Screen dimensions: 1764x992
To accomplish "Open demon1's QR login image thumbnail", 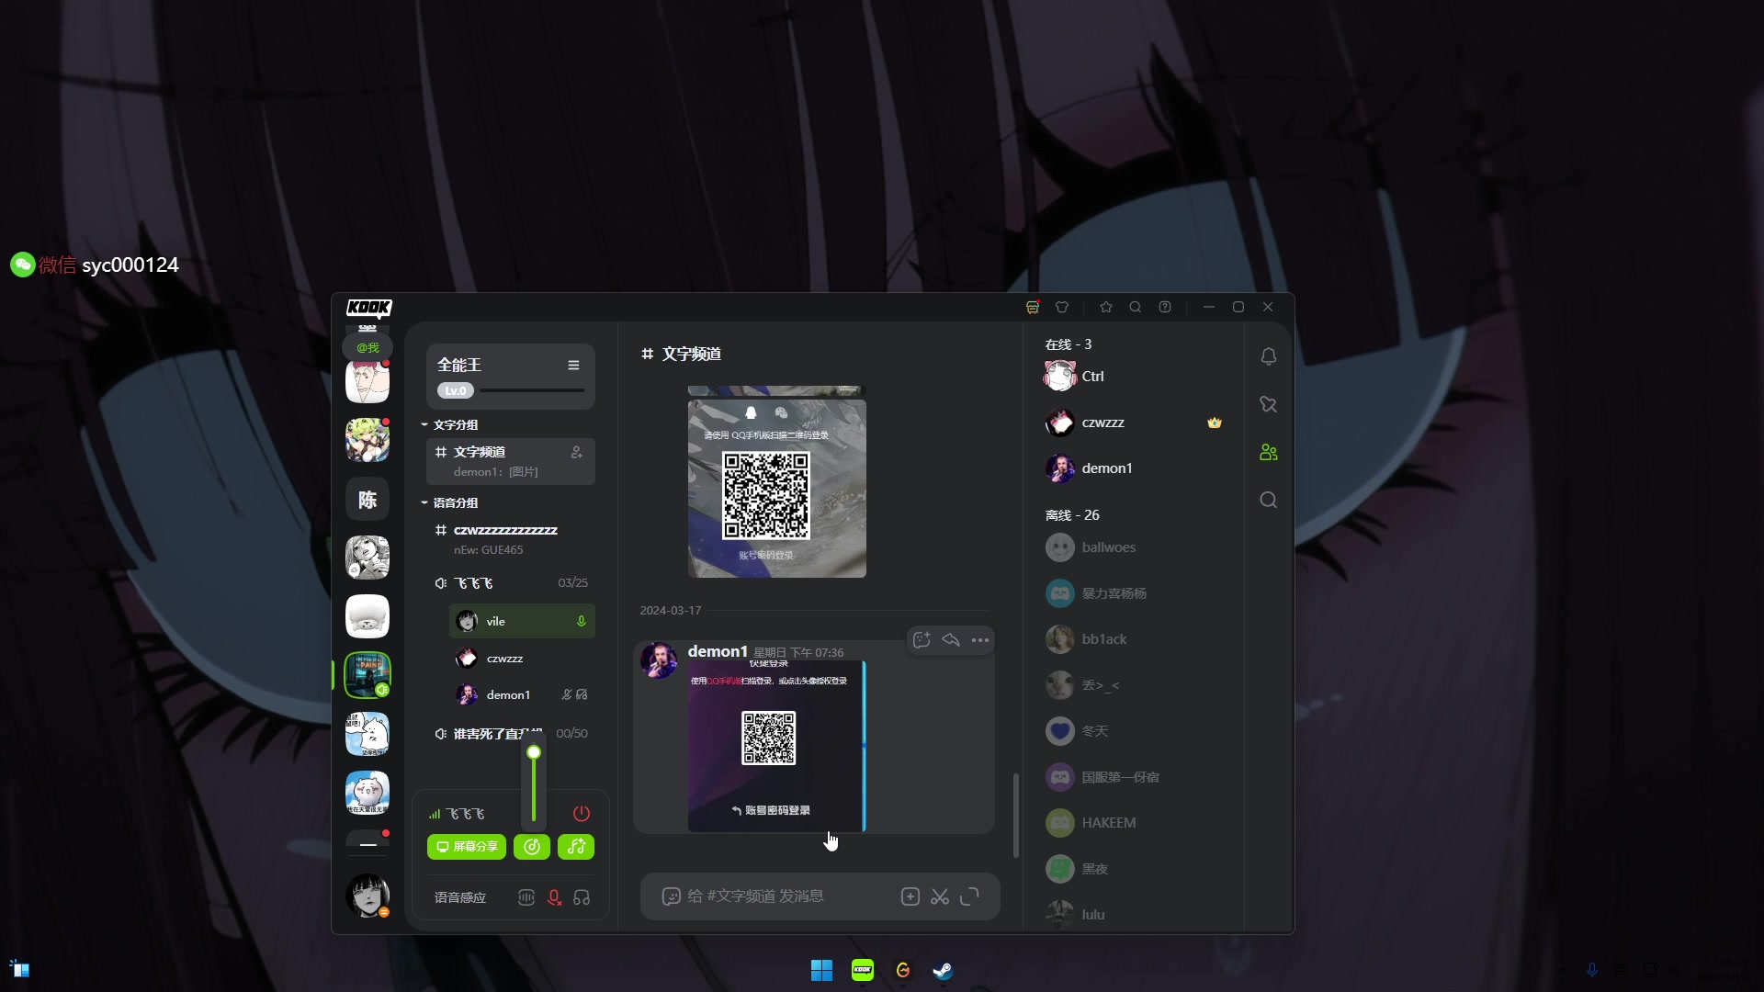I will pyautogui.click(x=777, y=746).
